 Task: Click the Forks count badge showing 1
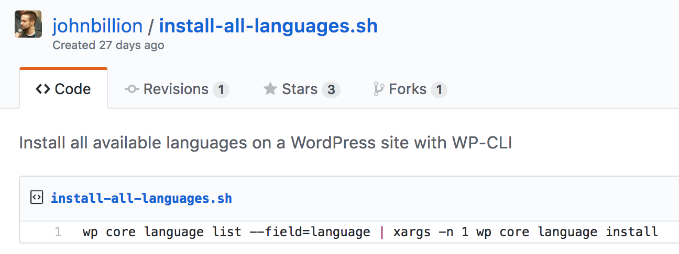coord(439,90)
